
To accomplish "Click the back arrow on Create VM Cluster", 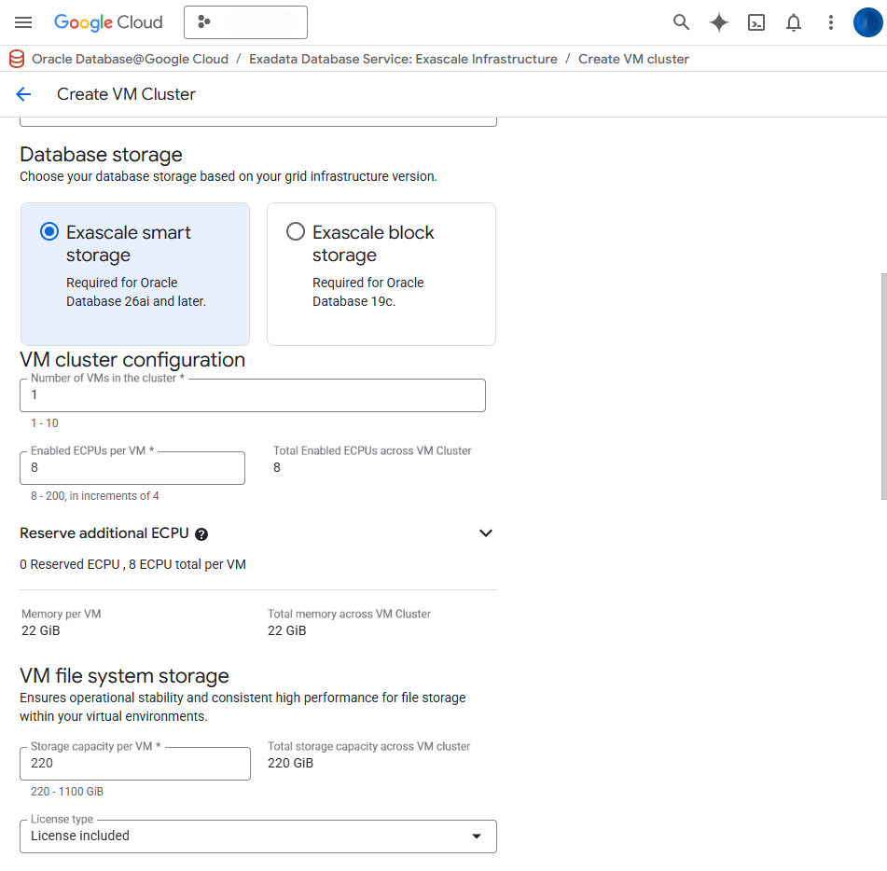I will 23,94.
